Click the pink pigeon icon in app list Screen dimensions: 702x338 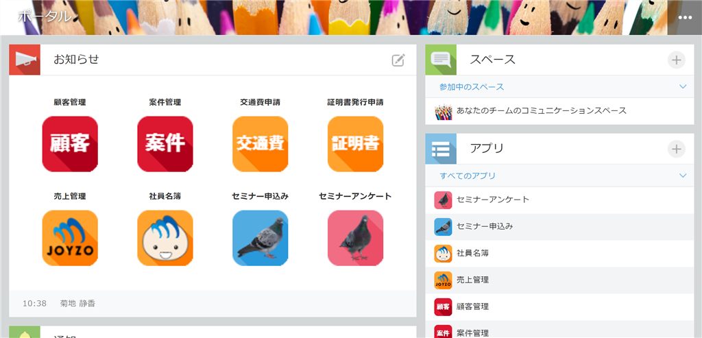tap(444, 200)
